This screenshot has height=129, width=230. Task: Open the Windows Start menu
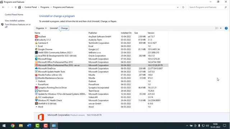pos(4,125)
